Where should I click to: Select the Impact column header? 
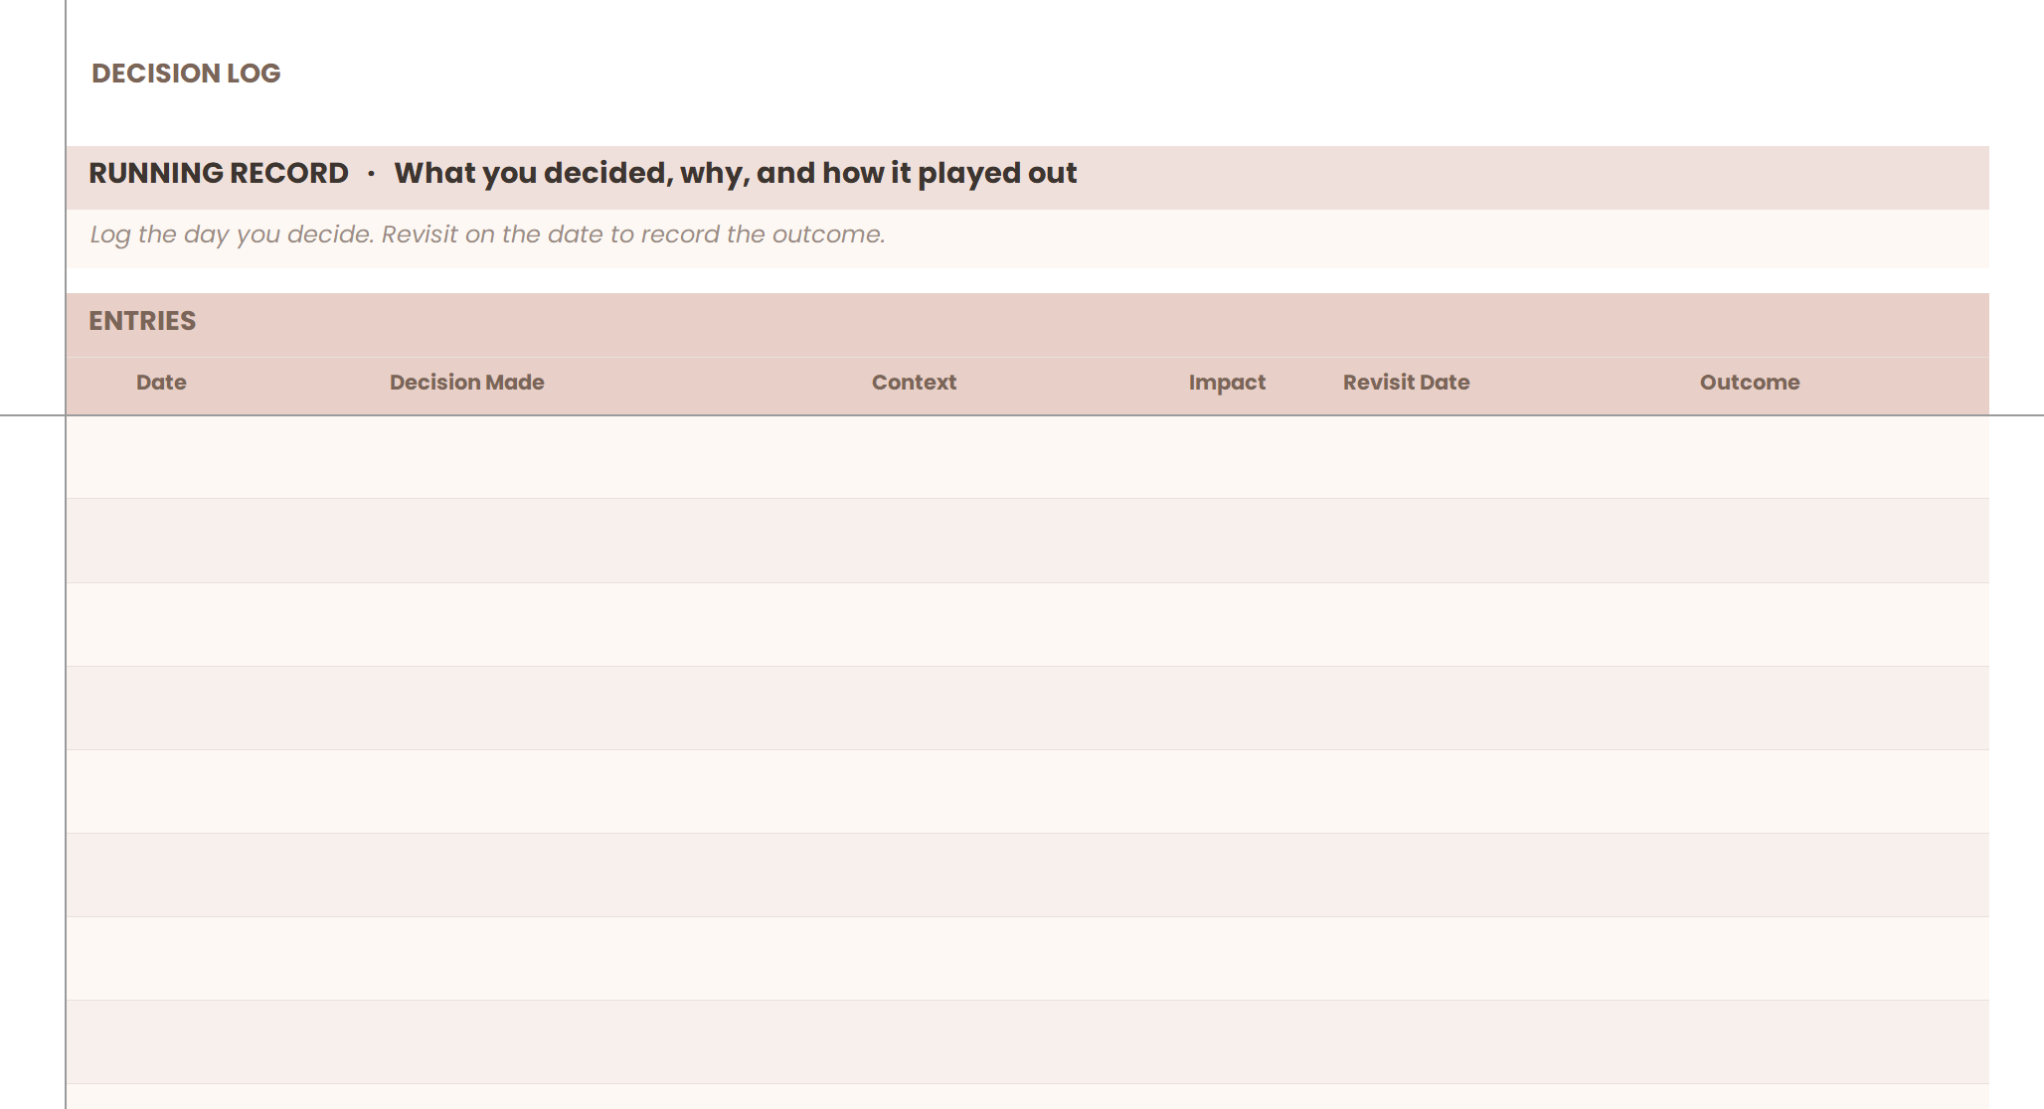point(1227,383)
